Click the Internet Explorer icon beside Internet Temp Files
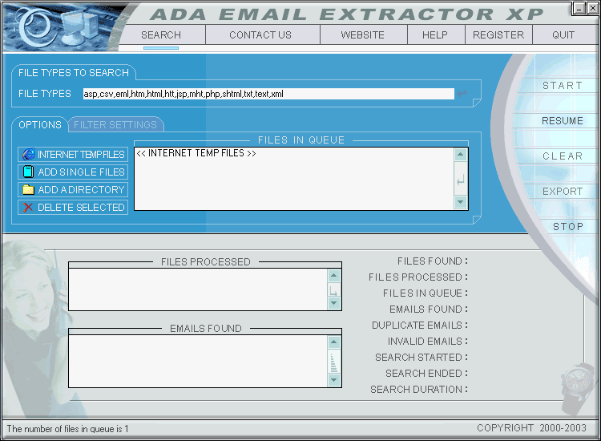Viewport: 601px width, 441px height. 28,154
